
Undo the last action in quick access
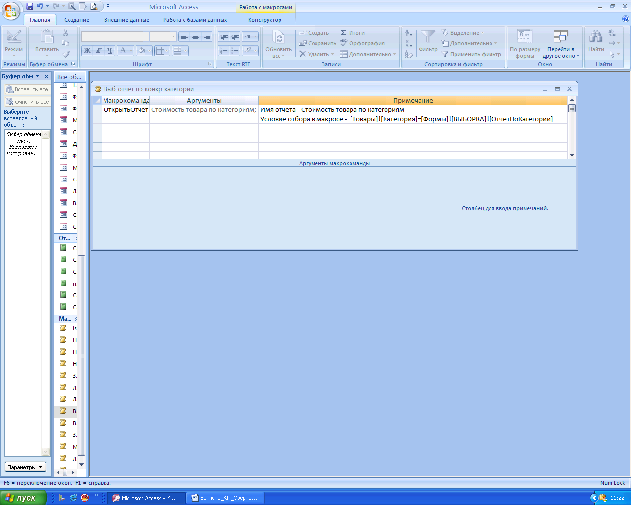pyautogui.click(x=40, y=6)
